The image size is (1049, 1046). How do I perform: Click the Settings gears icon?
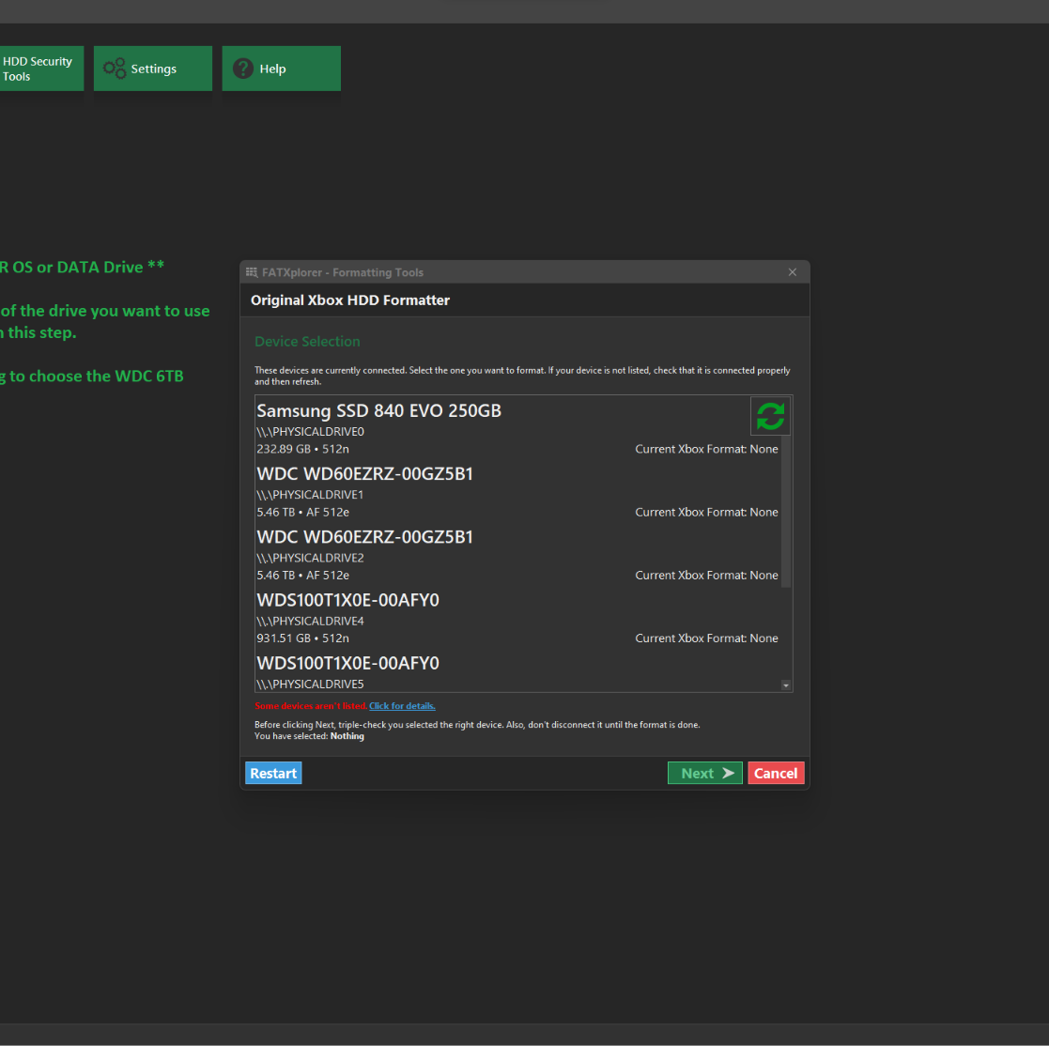[x=115, y=69]
